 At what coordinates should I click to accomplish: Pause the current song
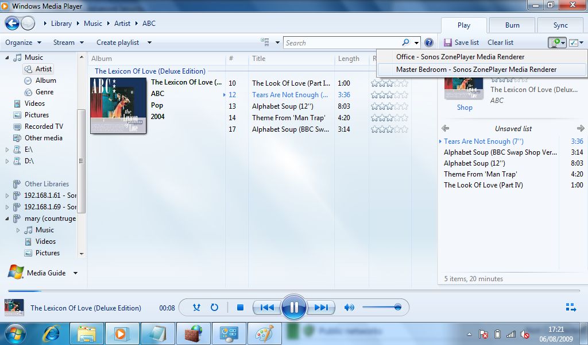point(294,308)
